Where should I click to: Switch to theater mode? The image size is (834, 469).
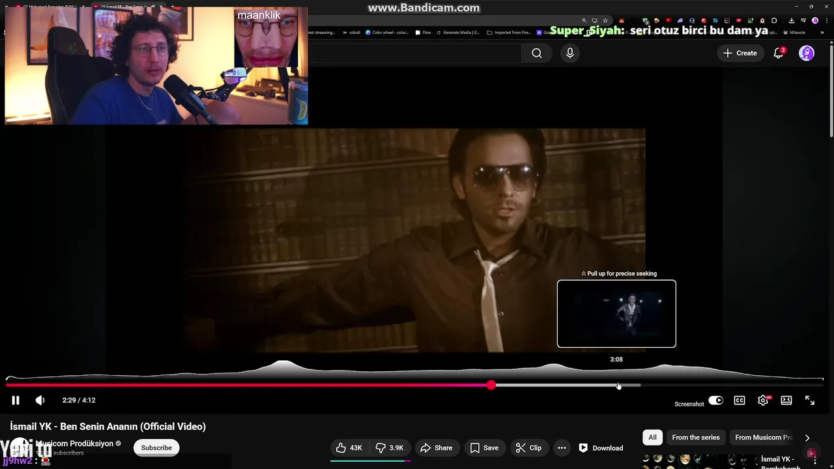click(786, 401)
